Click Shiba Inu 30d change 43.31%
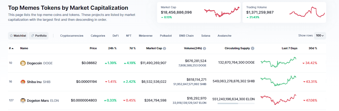The height and width of the screenshot is (111, 339). tap(310, 82)
